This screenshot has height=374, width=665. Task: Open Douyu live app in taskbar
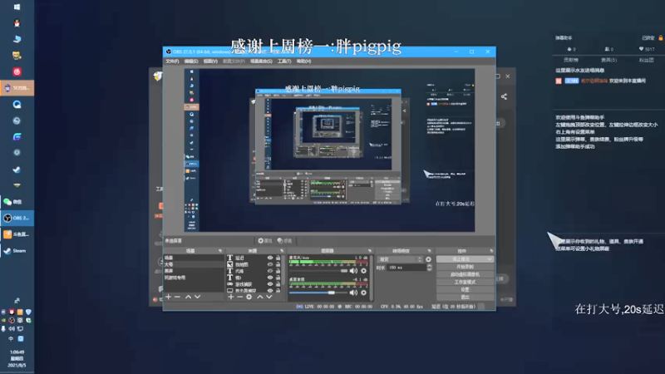pyautogui.click(x=17, y=234)
